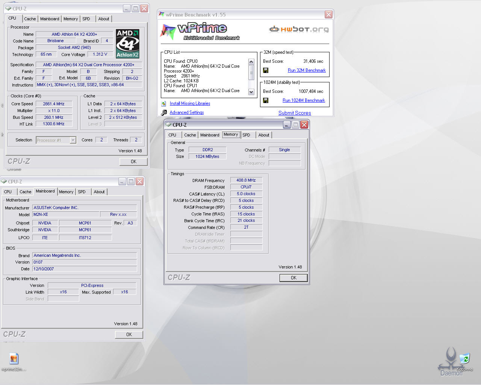Click the Lpcio IT8712 value
Image resolution: width=481 pixels, height=385 pixels.
pyautogui.click(x=85, y=238)
